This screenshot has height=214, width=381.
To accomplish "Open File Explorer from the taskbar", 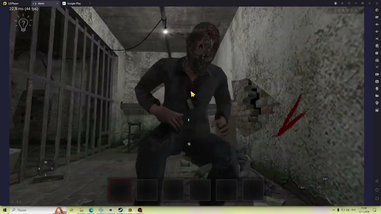I will 81,210.
